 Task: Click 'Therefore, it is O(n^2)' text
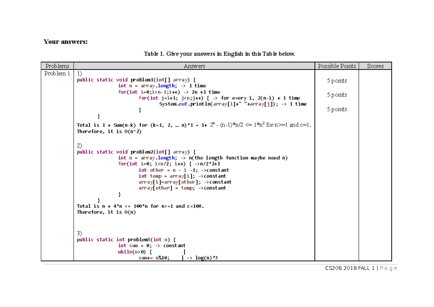[109, 131]
